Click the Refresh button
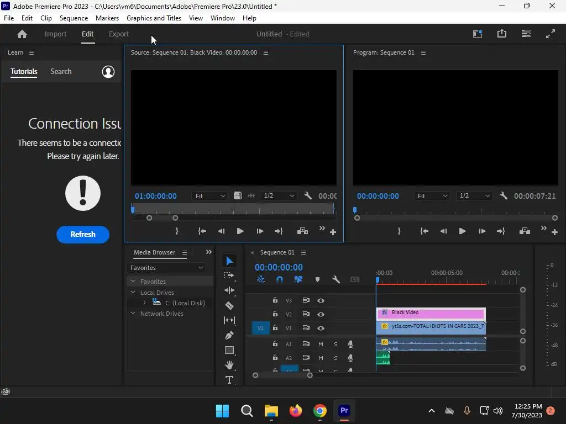Viewport: 566px width, 424px height. point(83,234)
